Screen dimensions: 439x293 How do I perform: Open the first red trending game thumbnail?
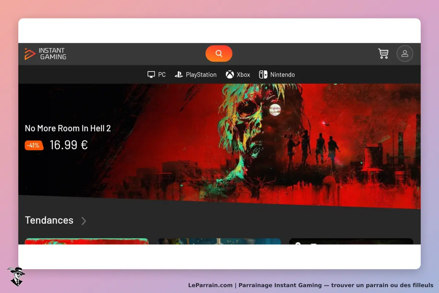tap(87, 241)
